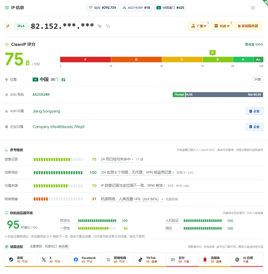Image resolution: width=268 pixels, height=274 pixels.
Task: Click the 机房 IP tag button
Action: click(222, 26)
